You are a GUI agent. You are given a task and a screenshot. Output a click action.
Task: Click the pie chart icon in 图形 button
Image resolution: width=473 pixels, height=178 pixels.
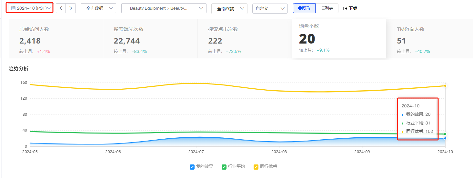(x=300, y=8)
